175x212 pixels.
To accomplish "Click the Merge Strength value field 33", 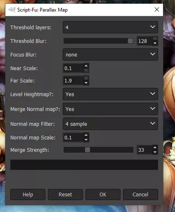I will [x=144, y=150].
